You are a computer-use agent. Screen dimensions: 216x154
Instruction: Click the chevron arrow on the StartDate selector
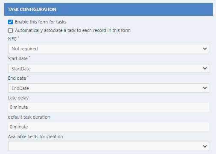click(205, 68)
